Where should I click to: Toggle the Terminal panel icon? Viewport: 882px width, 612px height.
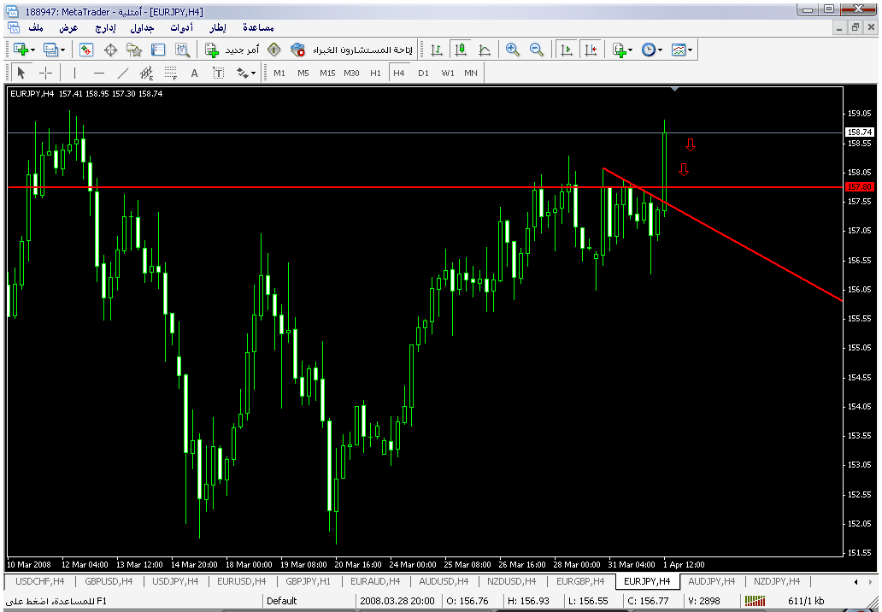(x=158, y=50)
